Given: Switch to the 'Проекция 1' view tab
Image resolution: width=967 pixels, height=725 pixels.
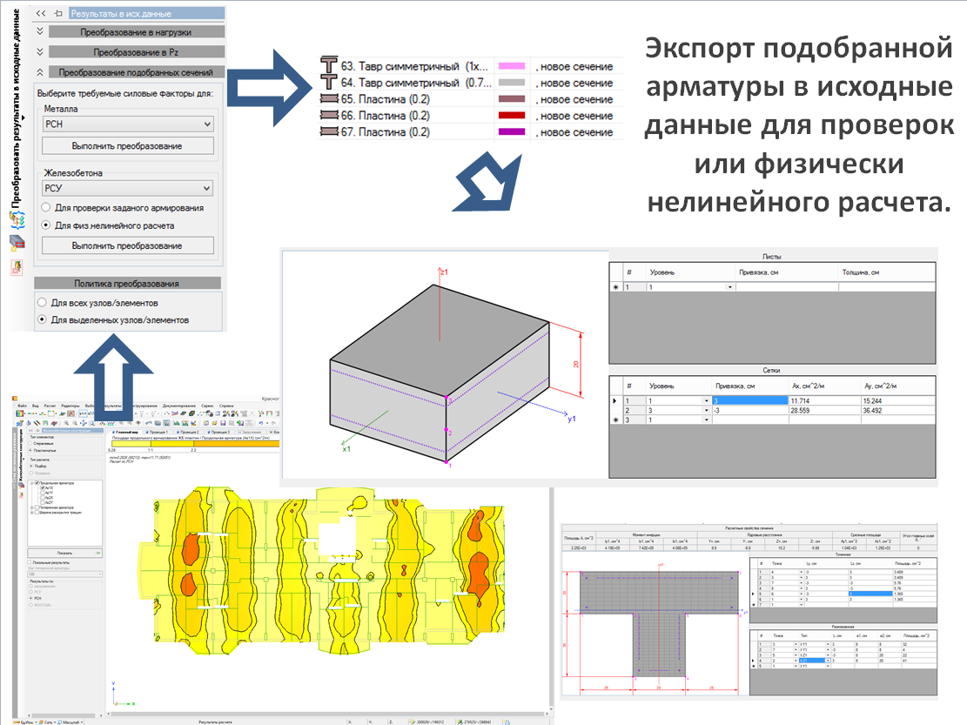Looking at the screenshot, I should 158,433.
